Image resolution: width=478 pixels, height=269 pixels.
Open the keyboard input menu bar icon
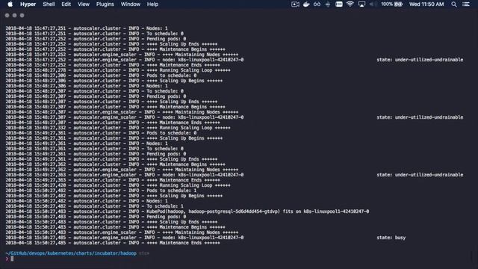[339, 4]
